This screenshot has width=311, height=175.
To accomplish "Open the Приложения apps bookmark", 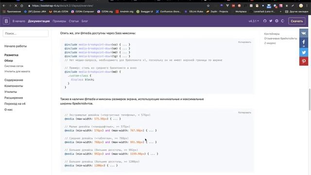I will (12, 12).
